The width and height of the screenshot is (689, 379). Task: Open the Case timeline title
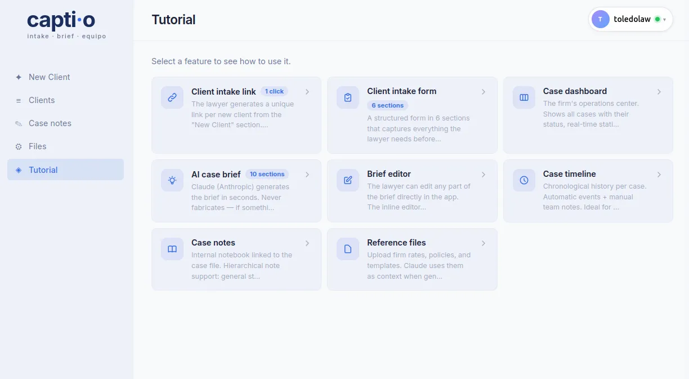click(570, 174)
